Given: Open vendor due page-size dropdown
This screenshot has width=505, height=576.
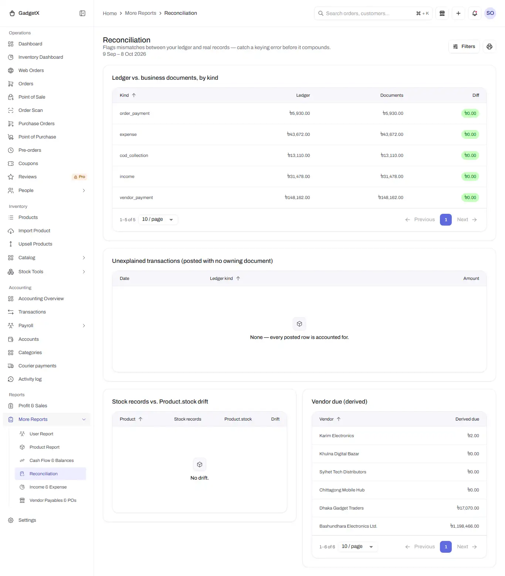Looking at the screenshot, I should [358, 547].
